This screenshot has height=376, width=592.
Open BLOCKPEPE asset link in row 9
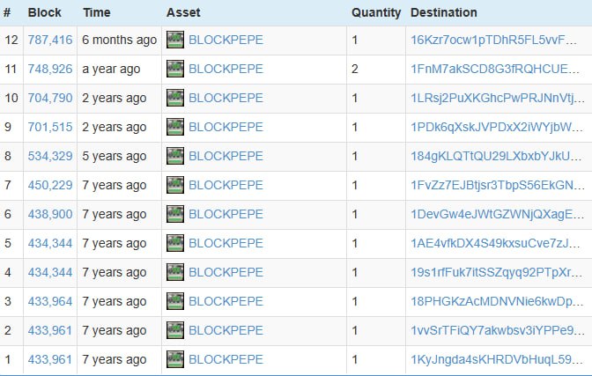[x=226, y=127]
